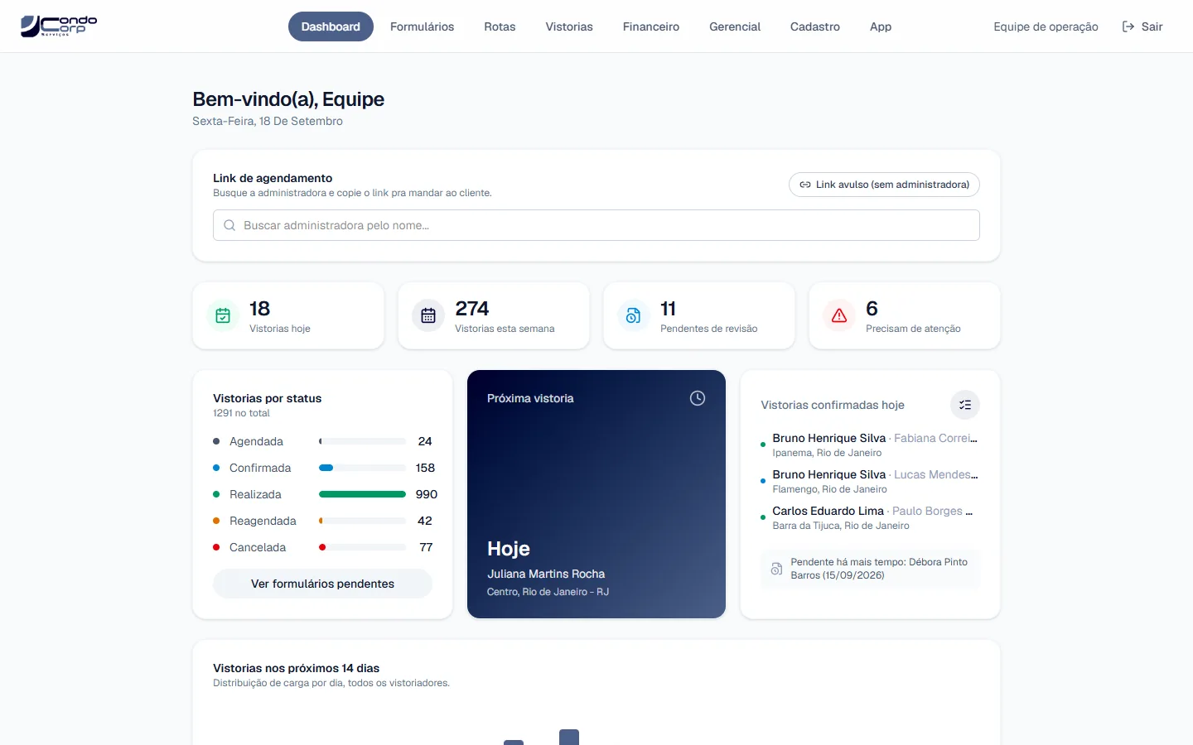
Task: Click Equipe de operação user label
Action: pos(1046,26)
